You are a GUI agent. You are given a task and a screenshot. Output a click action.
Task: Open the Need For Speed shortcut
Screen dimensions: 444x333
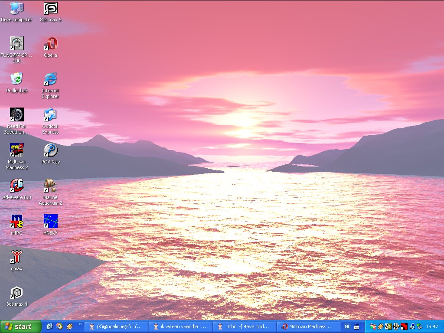coord(17,115)
